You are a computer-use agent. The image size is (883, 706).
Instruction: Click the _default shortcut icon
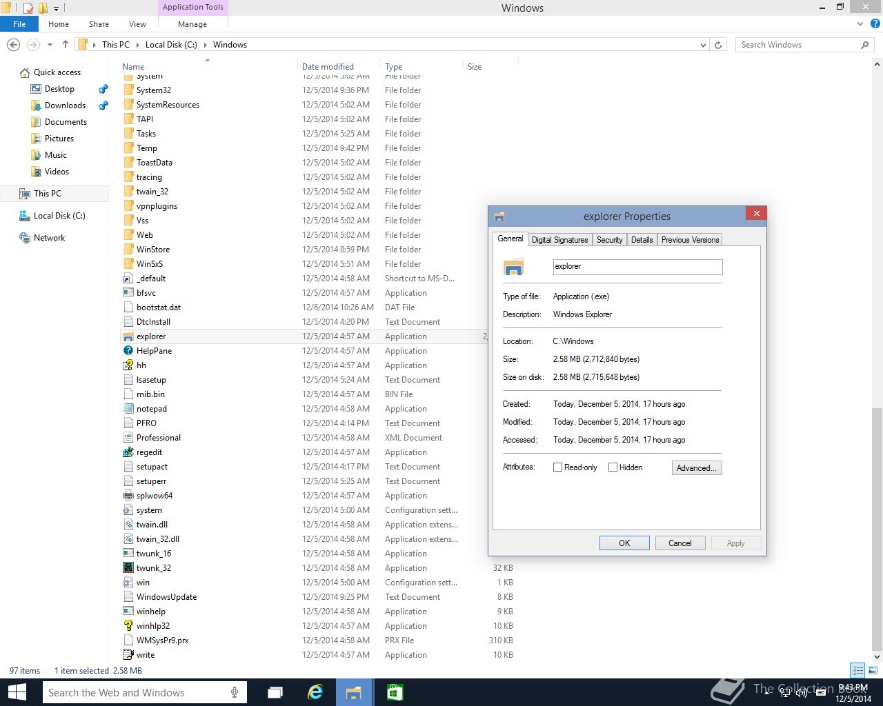pos(128,279)
